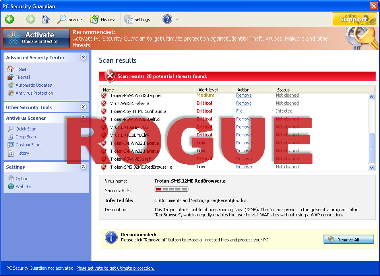
Task: Select Deep Scan in sidebar
Action: (26, 137)
